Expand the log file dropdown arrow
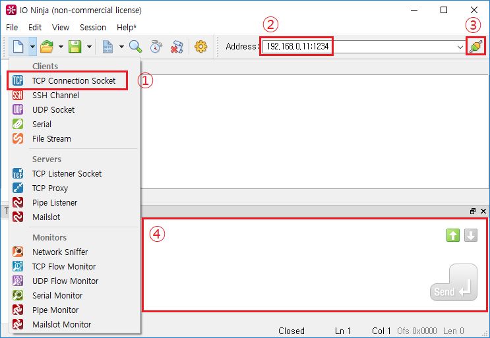This screenshot has width=490, height=338. point(121,47)
